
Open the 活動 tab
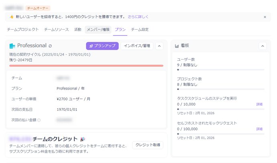click(77, 30)
